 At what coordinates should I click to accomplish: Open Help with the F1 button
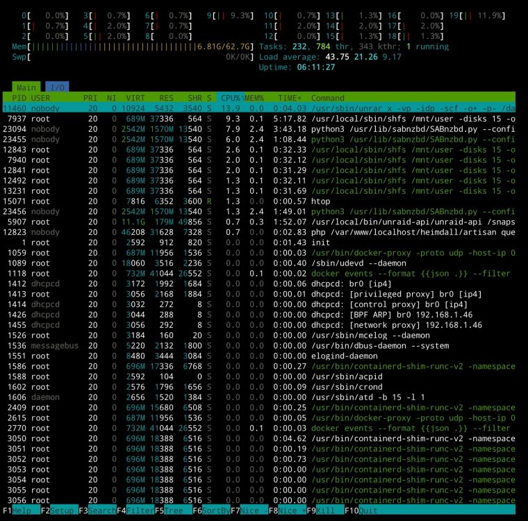tap(22, 511)
